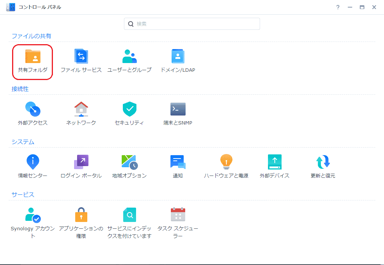384x265 pixels.
Task: Maximize the control panel window
Action: pos(362,7)
